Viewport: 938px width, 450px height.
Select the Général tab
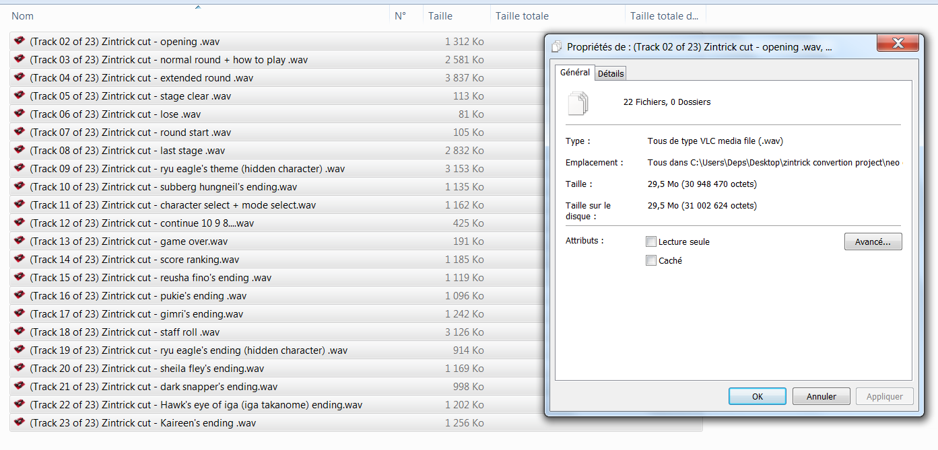coord(575,72)
